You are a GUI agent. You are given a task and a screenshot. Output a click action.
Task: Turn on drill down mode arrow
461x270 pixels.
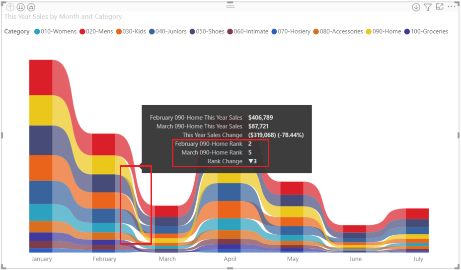tap(416, 7)
